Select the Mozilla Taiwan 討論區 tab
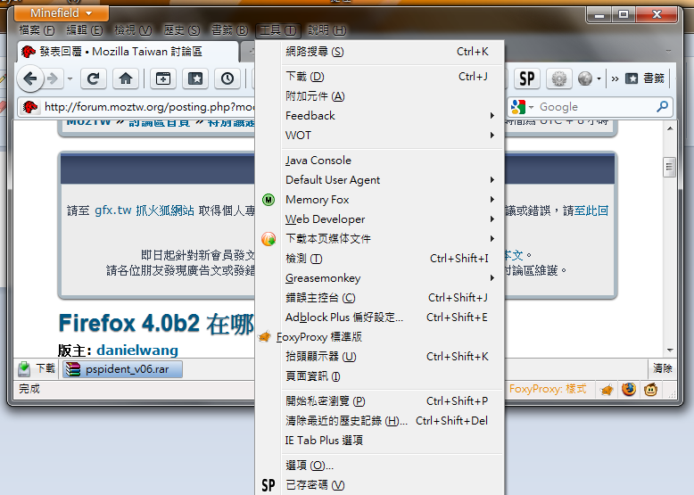 (128, 52)
